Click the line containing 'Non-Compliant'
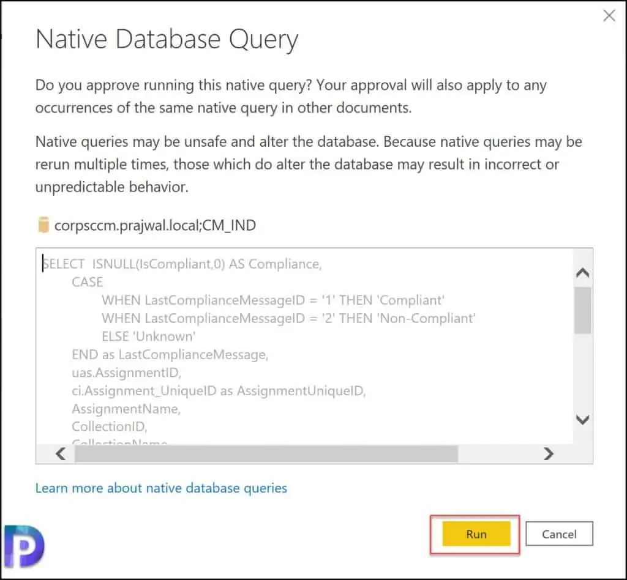The image size is (627, 580). [x=289, y=318]
